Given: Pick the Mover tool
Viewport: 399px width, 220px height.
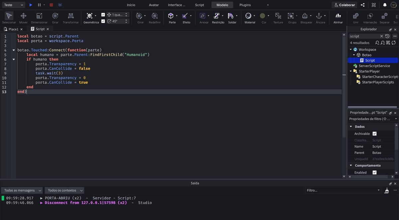Looking at the screenshot, I should (x=23, y=18).
